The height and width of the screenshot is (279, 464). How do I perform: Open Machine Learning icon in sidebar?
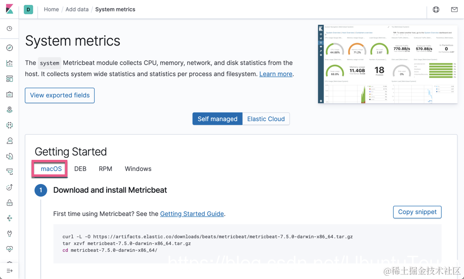pos(10,125)
